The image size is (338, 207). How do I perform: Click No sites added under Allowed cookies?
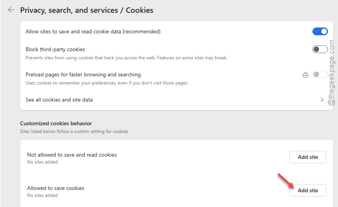[x=43, y=195]
